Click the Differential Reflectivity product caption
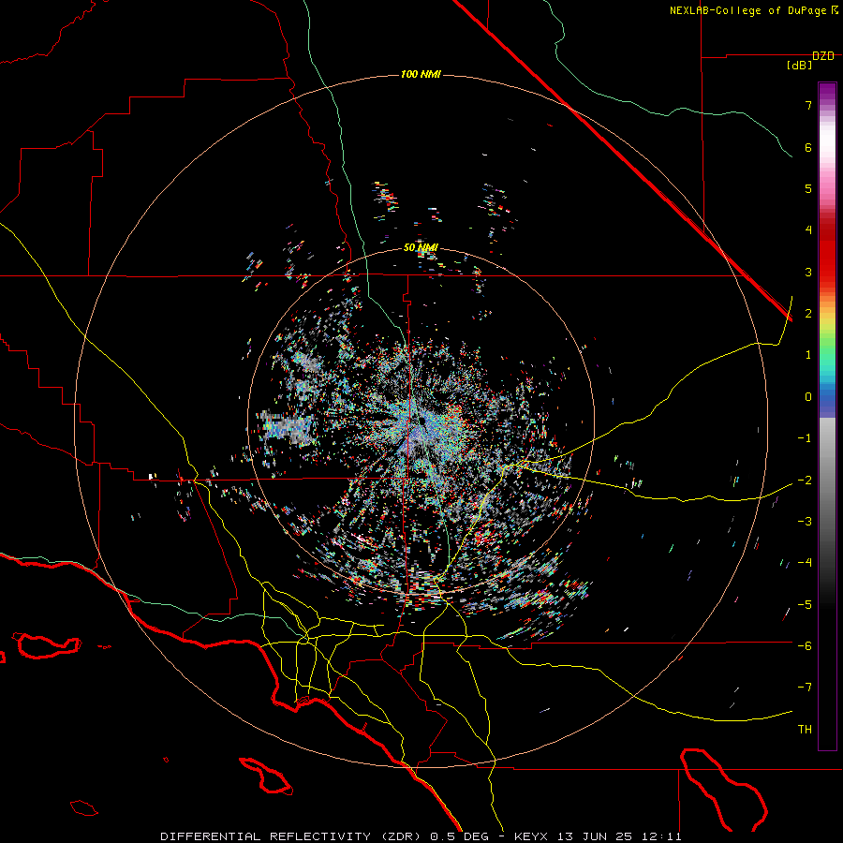The image size is (843, 843). click(421, 836)
